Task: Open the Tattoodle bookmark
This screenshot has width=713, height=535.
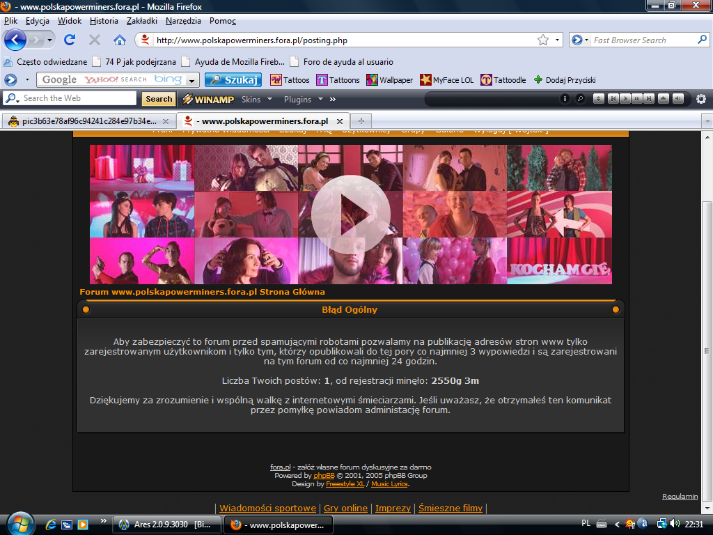Action: (x=503, y=79)
